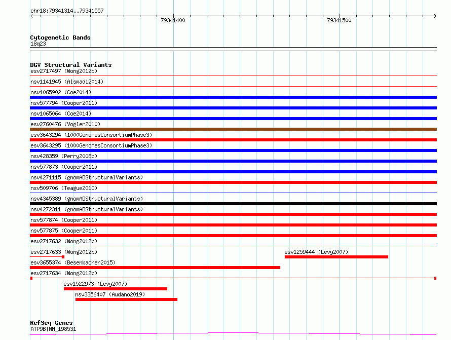Open variant nsv1065064 (Coe2014) label
The height and width of the screenshot is (340, 451).
click(61, 114)
